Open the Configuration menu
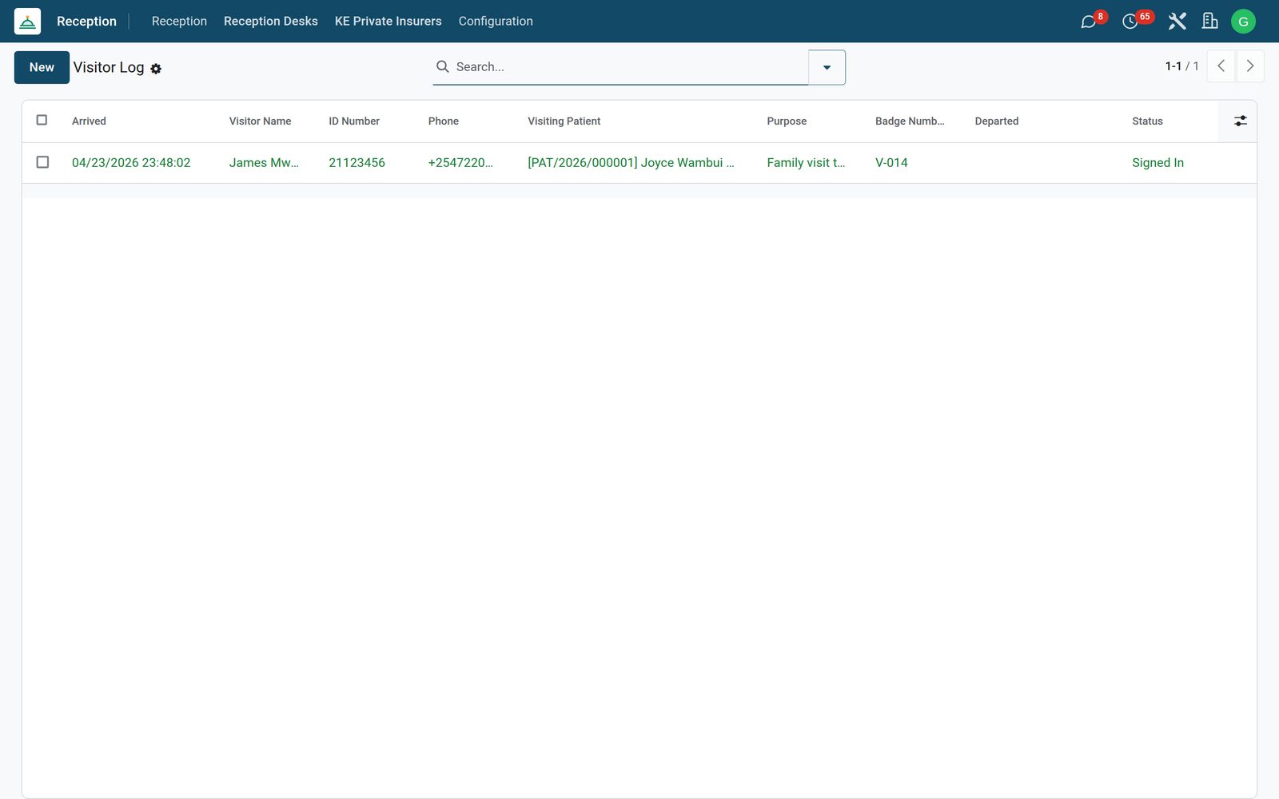Image resolution: width=1279 pixels, height=799 pixels. coord(496,22)
